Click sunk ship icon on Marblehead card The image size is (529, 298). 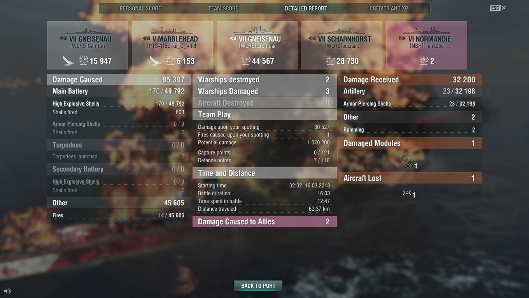click(x=155, y=61)
